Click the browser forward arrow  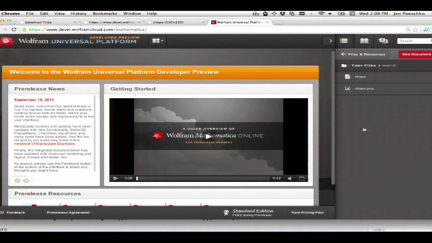coord(4,30)
